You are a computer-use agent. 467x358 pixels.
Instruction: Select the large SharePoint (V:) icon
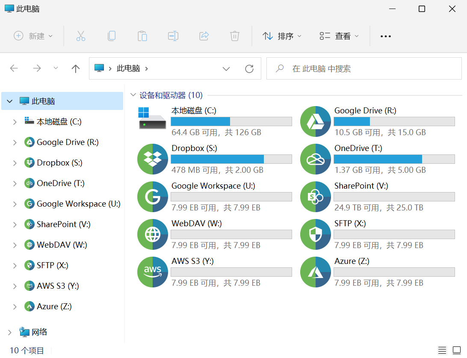coord(316,197)
